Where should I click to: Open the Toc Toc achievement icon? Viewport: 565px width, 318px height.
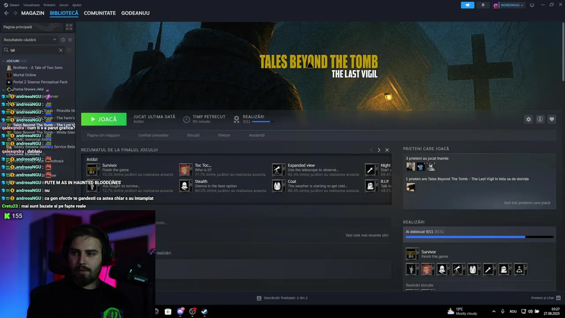[185, 170]
